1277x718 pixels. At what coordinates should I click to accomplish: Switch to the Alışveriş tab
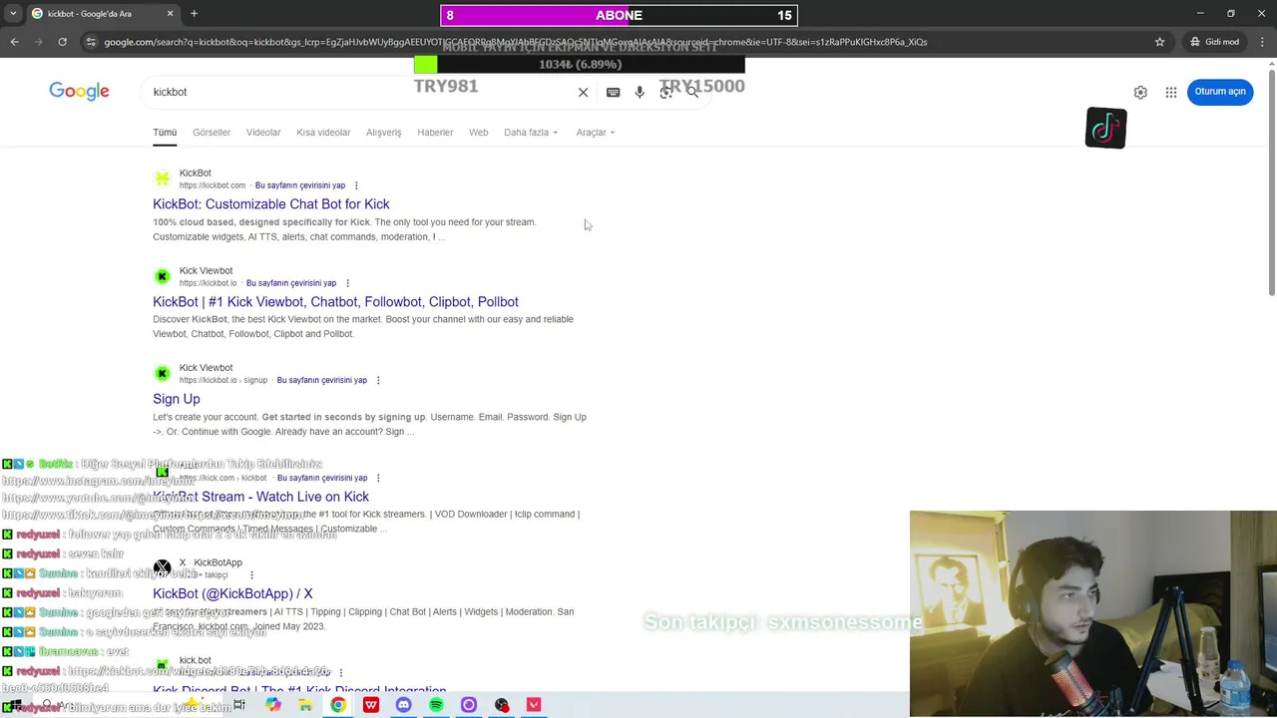point(383,133)
